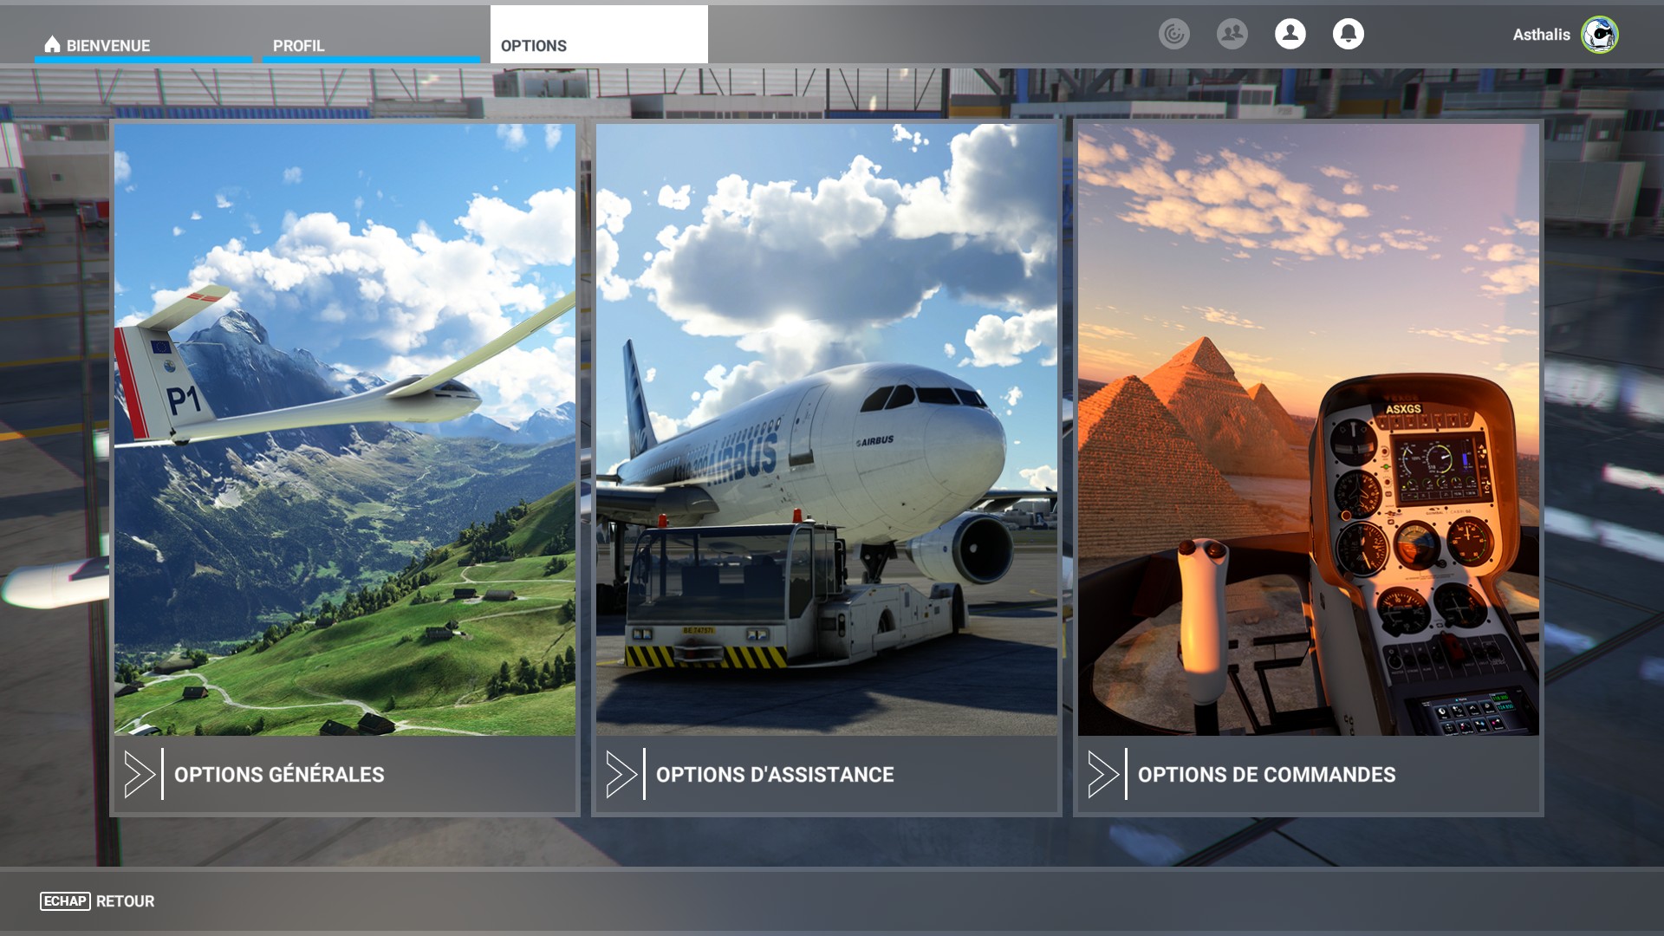The width and height of the screenshot is (1664, 936).
Task: Click the Asthalis robot avatar picture
Action: coord(1599,36)
